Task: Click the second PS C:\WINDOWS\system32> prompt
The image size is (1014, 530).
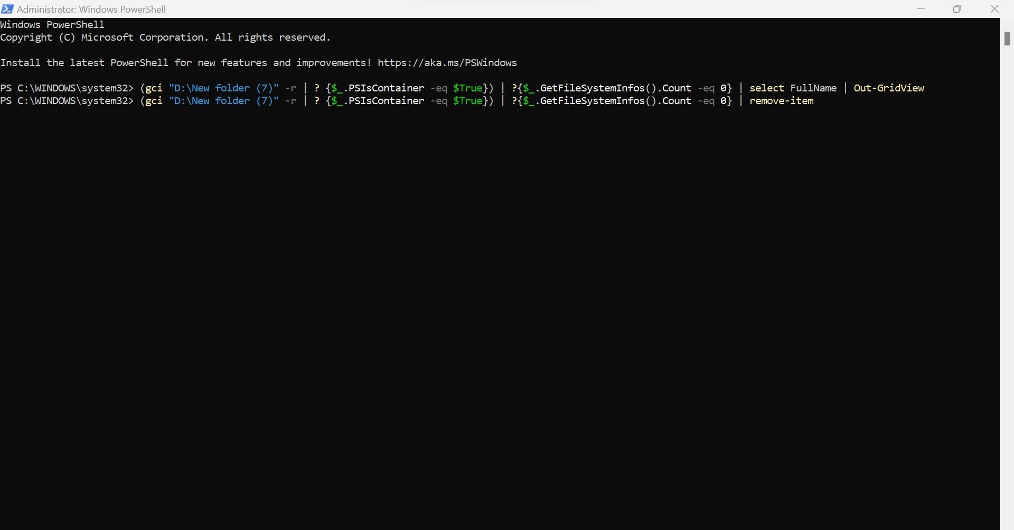Action: (x=67, y=101)
